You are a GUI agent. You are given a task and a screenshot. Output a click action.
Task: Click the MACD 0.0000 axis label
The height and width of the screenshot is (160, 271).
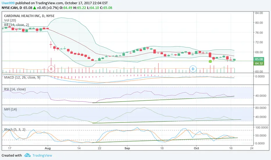260,76
